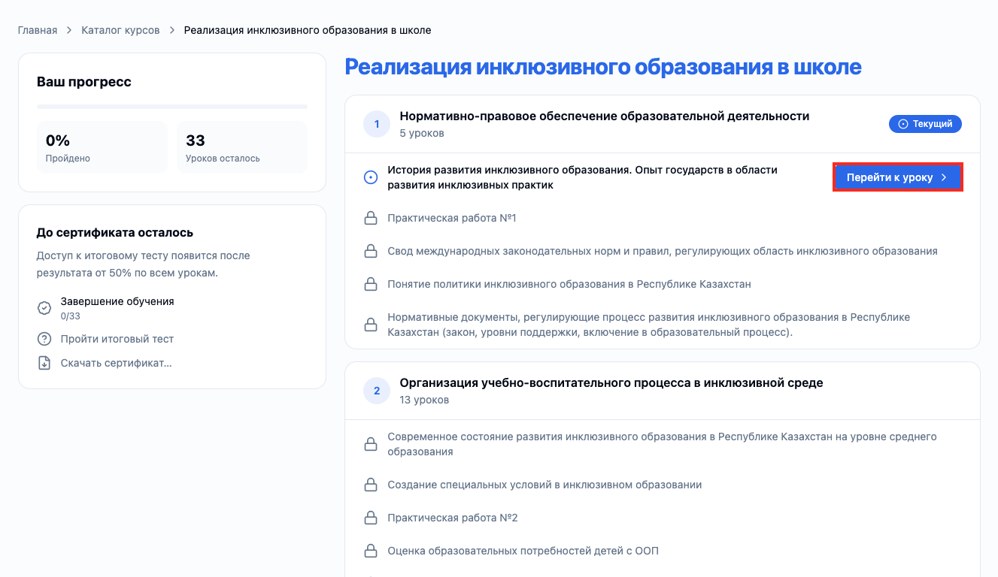Select lesson Создание специальных условий
Viewport: 998px width, 577px height.
(x=545, y=485)
